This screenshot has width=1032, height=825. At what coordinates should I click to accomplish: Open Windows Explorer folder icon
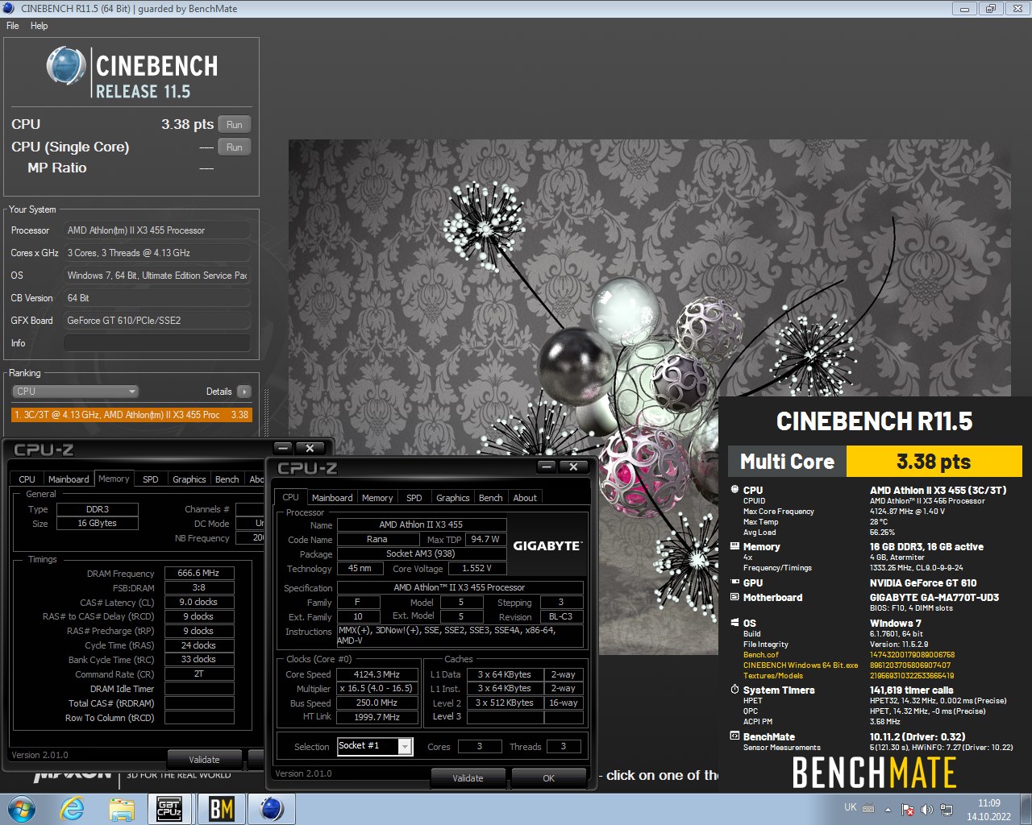tap(122, 809)
